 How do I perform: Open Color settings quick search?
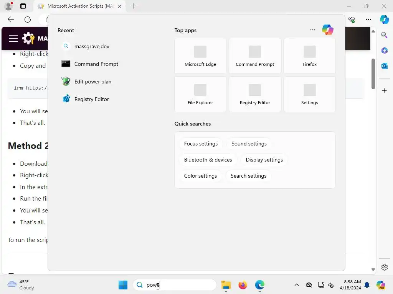click(x=200, y=176)
